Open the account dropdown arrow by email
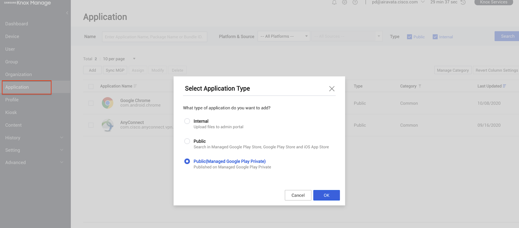 pyautogui.click(x=423, y=2)
